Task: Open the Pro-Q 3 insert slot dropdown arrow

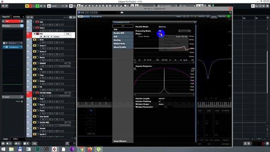Action: point(22,43)
